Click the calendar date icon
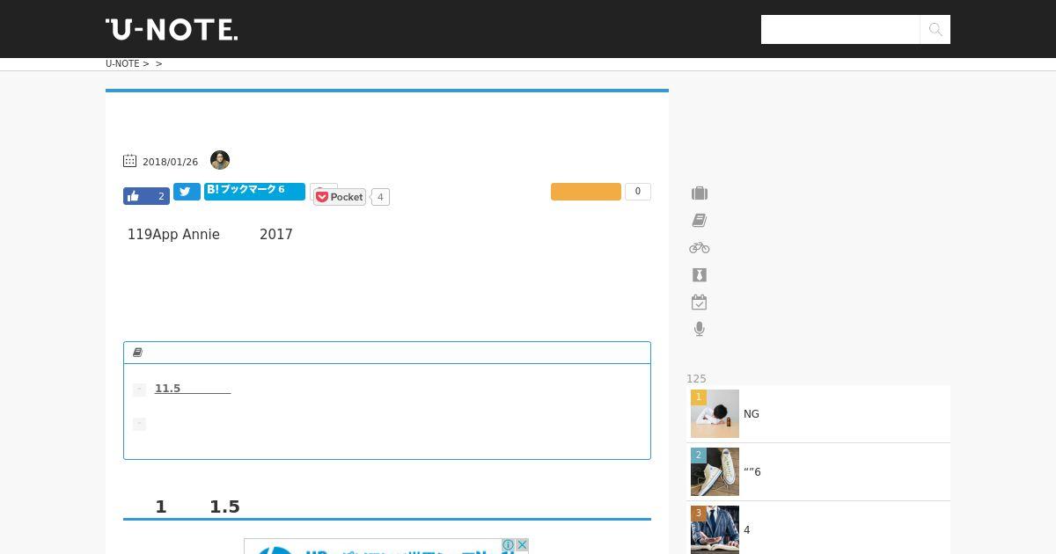The image size is (1056, 554). pyautogui.click(x=129, y=161)
